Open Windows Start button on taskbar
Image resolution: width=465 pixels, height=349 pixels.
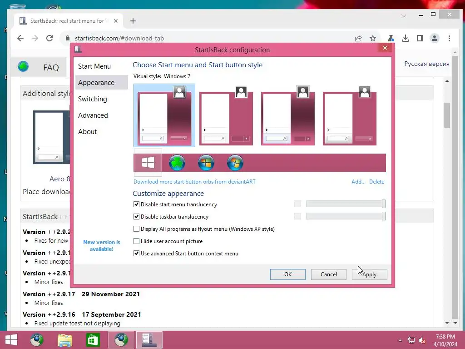[x=11, y=340]
